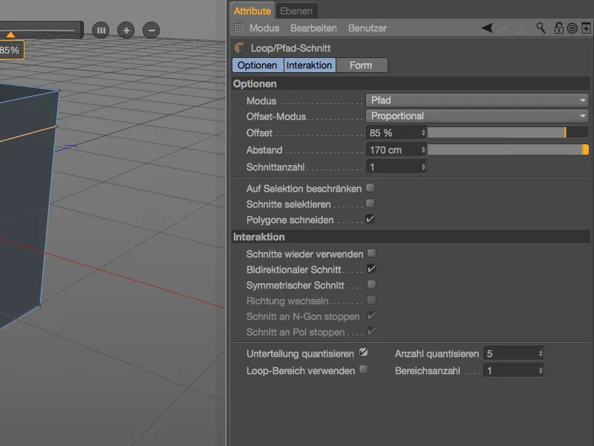Enable Loop-Bereich verwenden checkbox
This screenshot has height=446, width=594.
pyautogui.click(x=363, y=369)
